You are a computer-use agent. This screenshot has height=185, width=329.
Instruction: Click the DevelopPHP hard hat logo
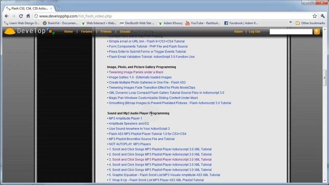(x=10, y=31)
